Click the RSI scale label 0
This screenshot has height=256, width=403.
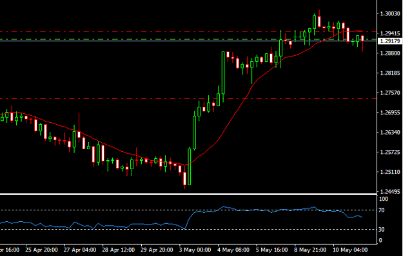pos(380,241)
